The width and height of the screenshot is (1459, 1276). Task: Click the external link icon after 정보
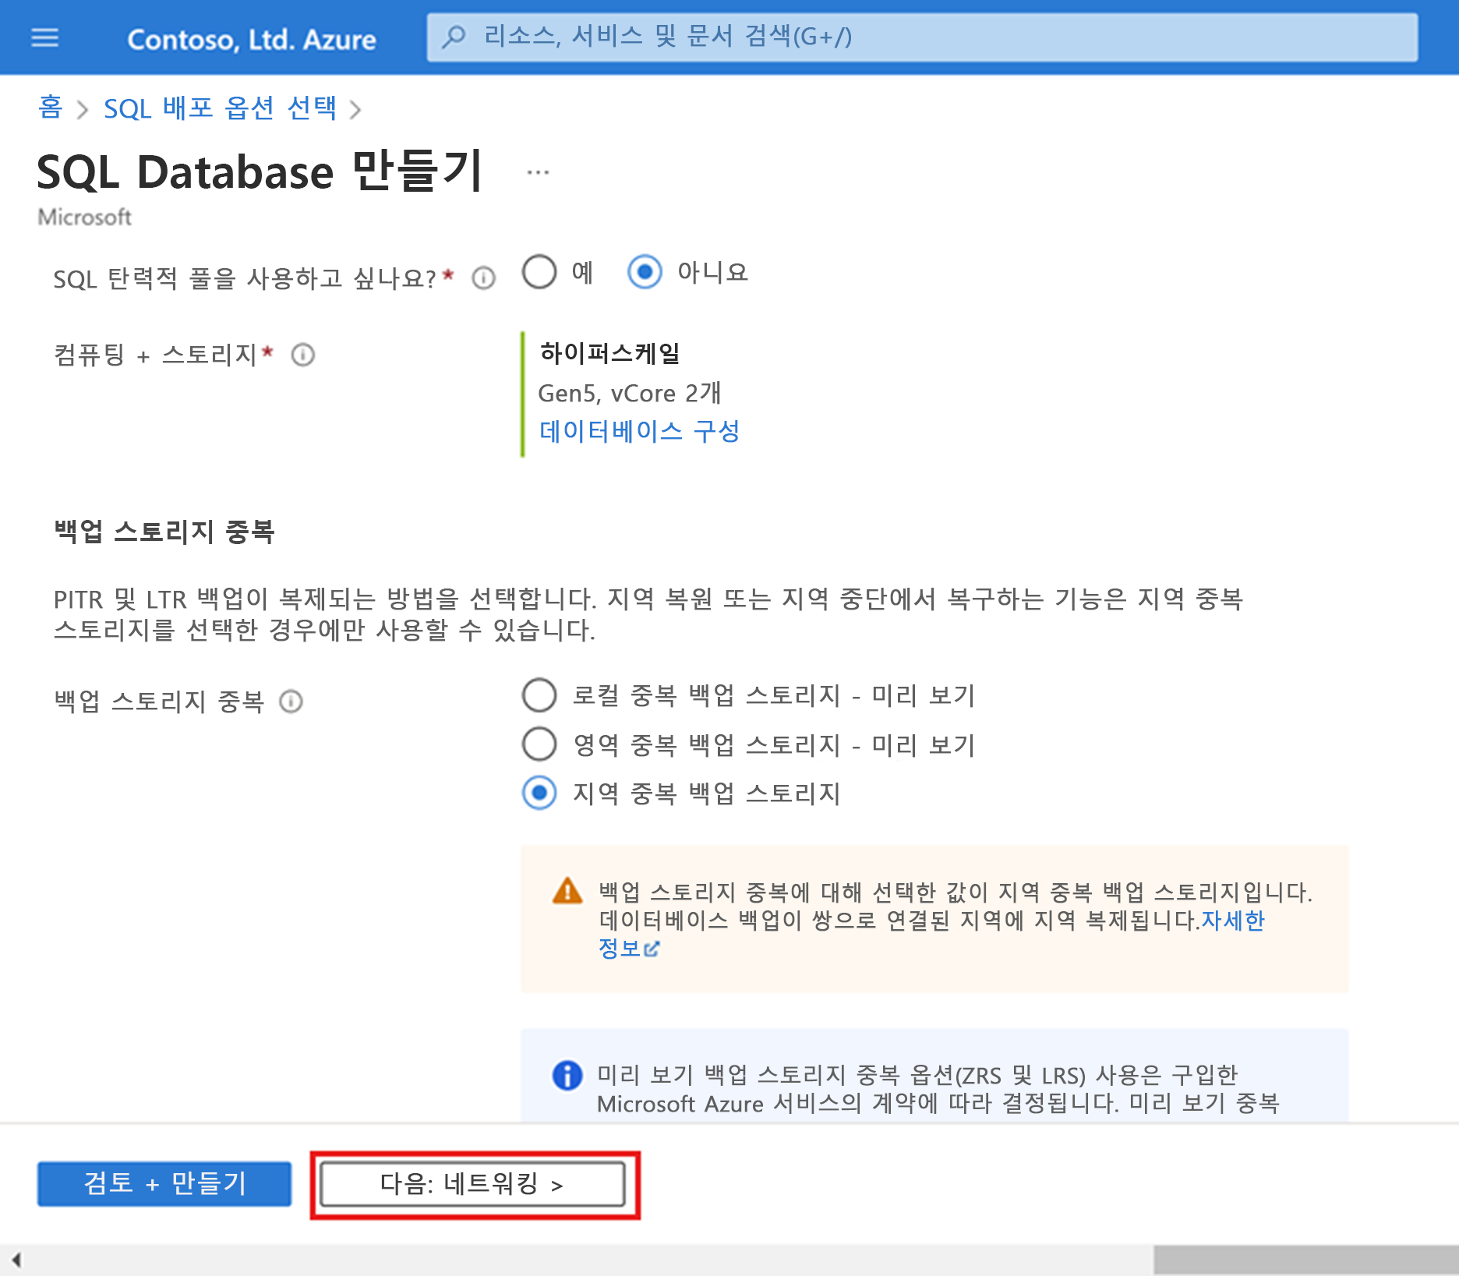pyautogui.click(x=652, y=949)
